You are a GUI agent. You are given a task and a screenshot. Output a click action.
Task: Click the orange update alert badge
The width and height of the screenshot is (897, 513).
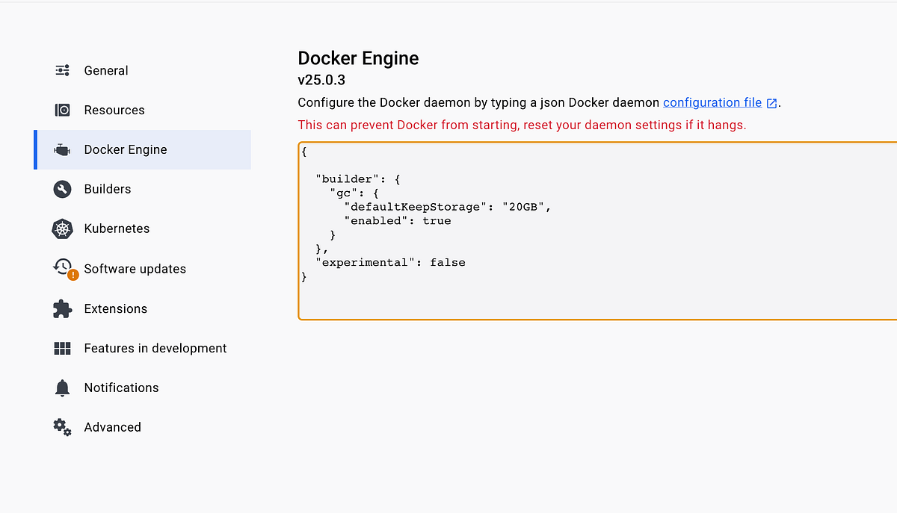[73, 275]
